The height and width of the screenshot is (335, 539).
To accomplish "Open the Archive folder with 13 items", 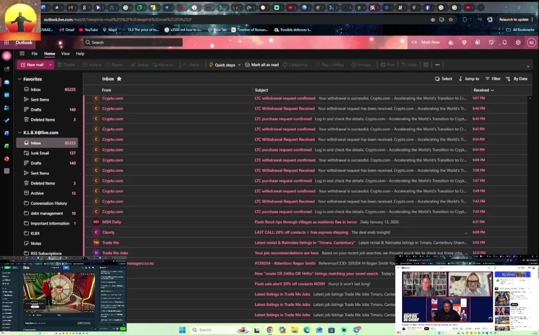I will [x=47, y=193].
